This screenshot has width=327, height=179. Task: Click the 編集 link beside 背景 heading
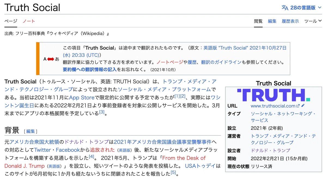31,131
